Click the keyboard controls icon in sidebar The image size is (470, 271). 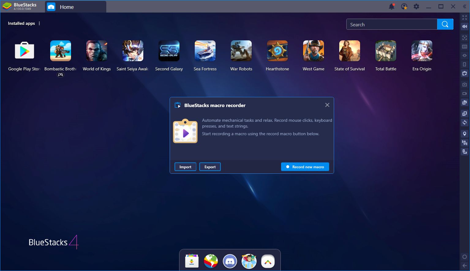(x=464, y=46)
